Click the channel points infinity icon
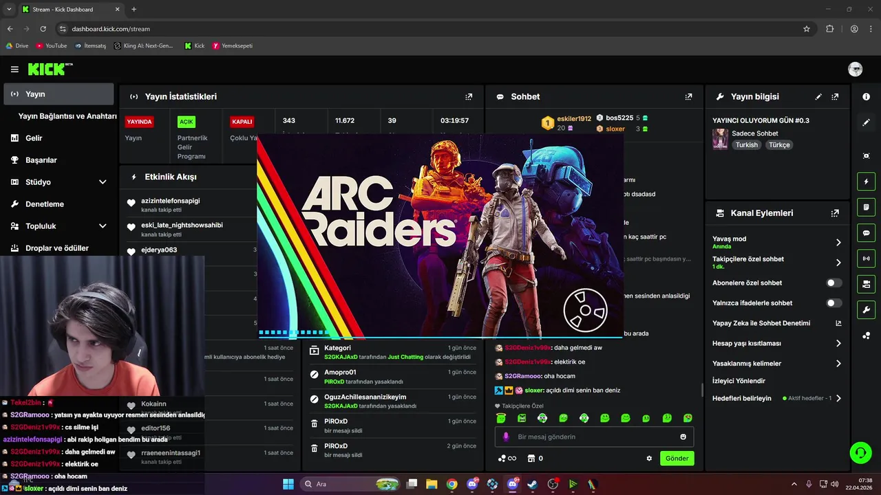Viewport: 881px width, 495px height. (x=507, y=459)
